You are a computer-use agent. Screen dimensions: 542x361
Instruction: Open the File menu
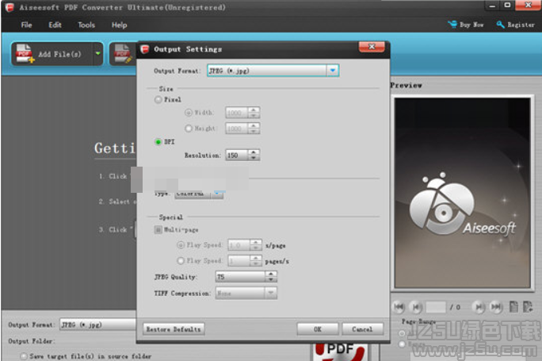click(x=26, y=25)
